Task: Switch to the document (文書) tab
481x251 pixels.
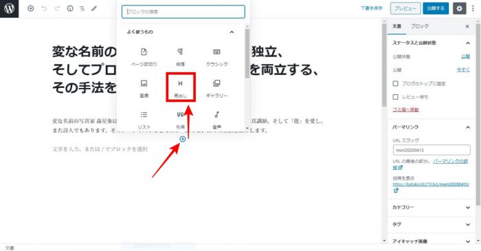Action: (x=396, y=26)
